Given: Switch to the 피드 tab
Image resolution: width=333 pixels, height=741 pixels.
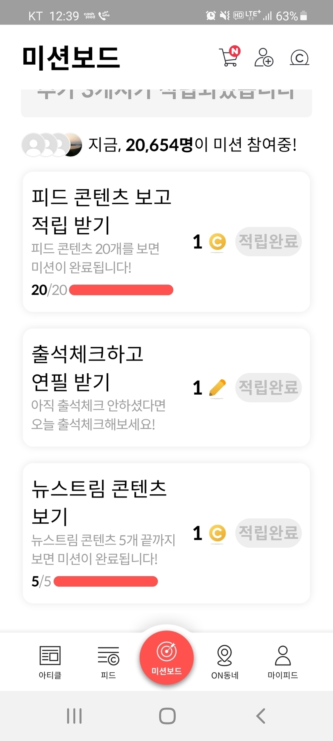Looking at the screenshot, I should (x=108, y=662).
